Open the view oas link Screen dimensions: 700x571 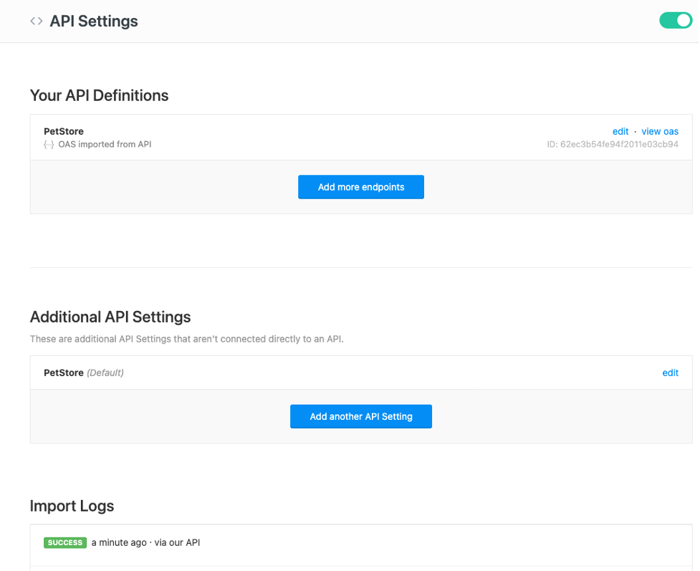point(660,131)
